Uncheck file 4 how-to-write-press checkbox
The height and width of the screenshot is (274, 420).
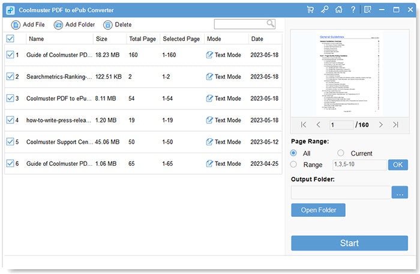coord(10,120)
